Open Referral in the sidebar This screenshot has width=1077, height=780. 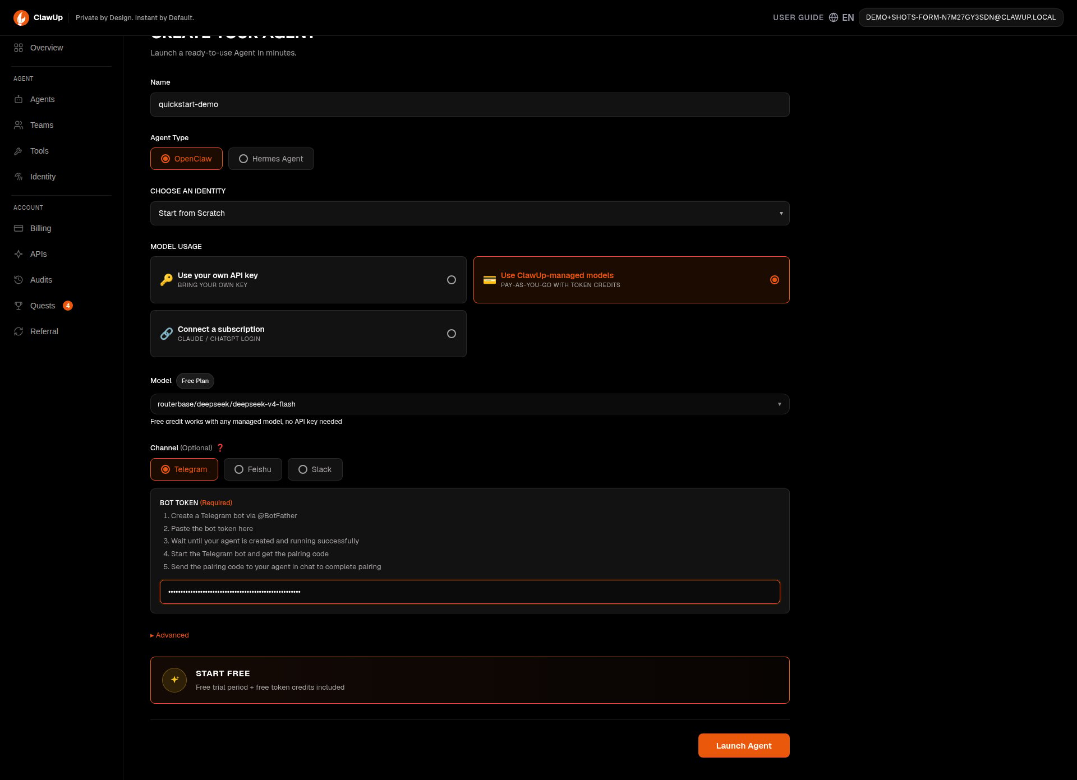point(62,331)
